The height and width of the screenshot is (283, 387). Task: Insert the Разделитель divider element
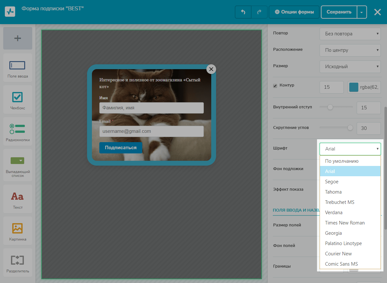click(x=18, y=262)
